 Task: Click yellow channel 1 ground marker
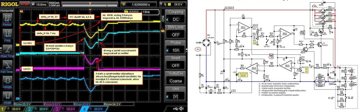18,45
